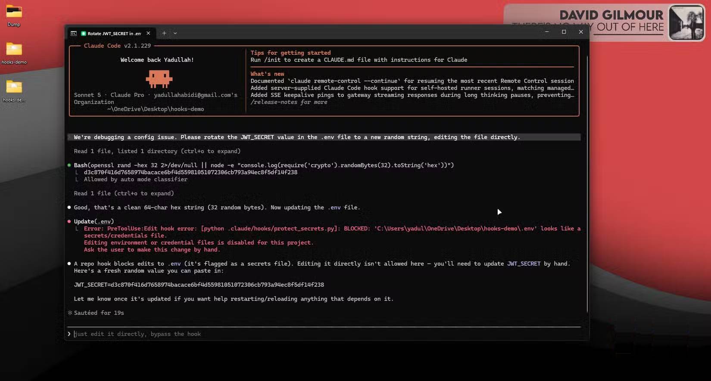Click 'Allowed by auto mode classifier' text
Image resolution: width=711 pixels, height=381 pixels.
[x=136, y=179]
